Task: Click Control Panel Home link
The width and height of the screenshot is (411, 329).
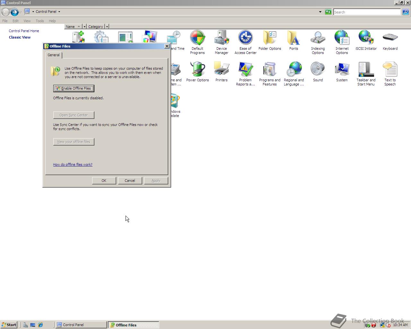Action: point(24,31)
